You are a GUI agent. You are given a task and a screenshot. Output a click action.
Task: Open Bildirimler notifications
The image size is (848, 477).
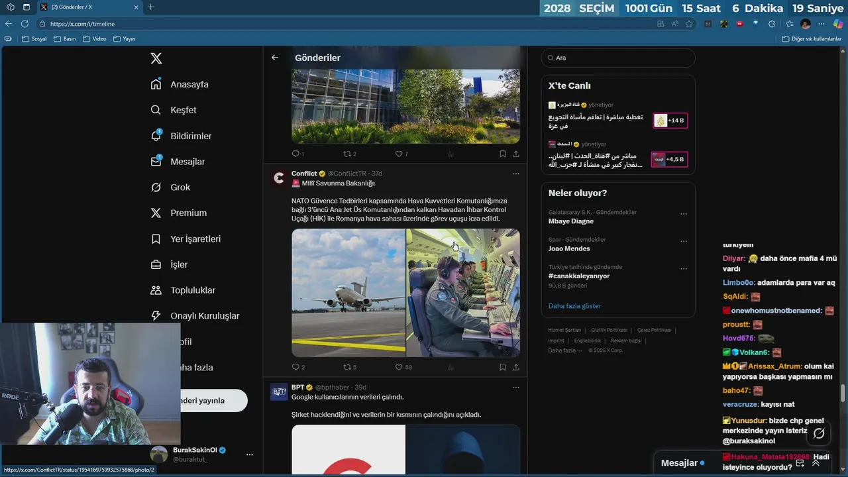182,136
